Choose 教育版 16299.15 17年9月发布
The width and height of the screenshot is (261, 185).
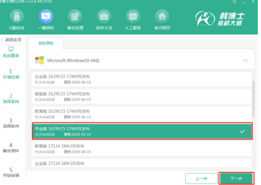click(x=142, y=114)
